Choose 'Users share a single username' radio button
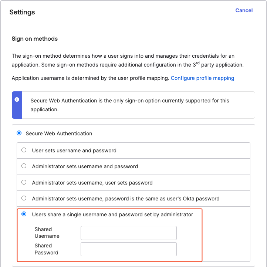The width and height of the screenshot is (267, 267). [x=24, y=214]
